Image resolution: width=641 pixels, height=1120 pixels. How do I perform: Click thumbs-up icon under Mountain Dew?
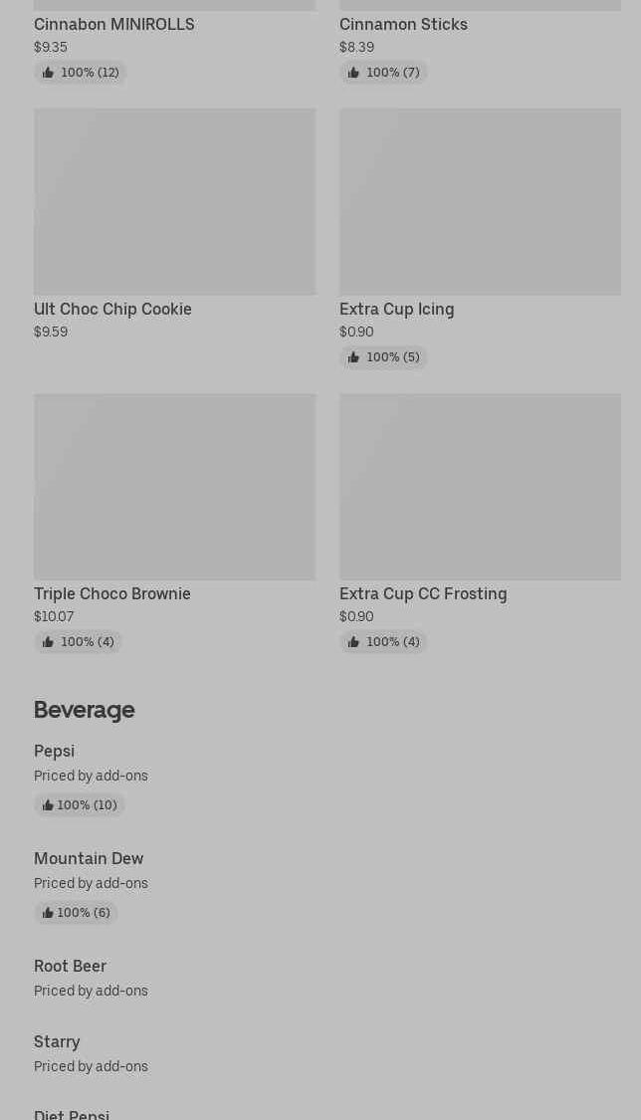(48, 913)
